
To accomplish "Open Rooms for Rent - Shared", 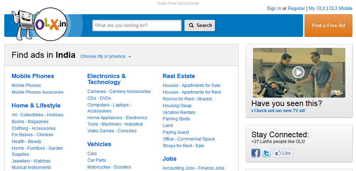I will 187,99.
